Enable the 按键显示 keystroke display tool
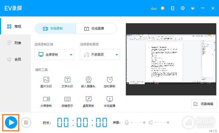219x133 pixels. [67, 102]
